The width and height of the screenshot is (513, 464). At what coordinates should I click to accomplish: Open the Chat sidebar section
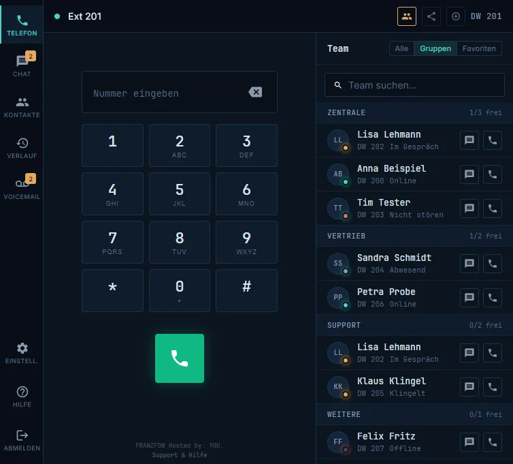click(x=22, y=65)
